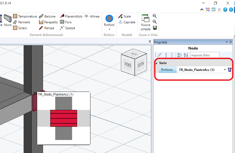Click the blue Rinforzi circle button
The width and height of the screenshot is (235, 153).
pos(109,19)
